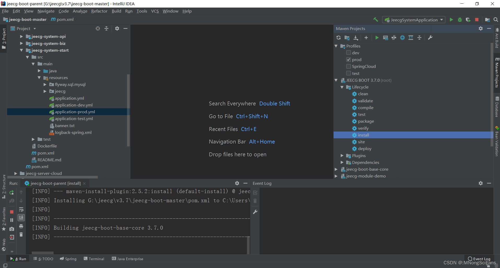Open Java Enterprise tool window
The width and height of the screenshot is (500, 268).
pos(128,259)
